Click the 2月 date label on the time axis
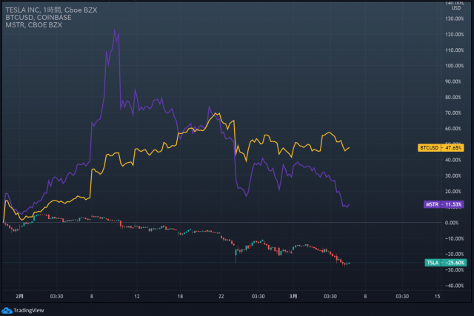This screenshot has width=474, height=316. click(x=19, y=296)
